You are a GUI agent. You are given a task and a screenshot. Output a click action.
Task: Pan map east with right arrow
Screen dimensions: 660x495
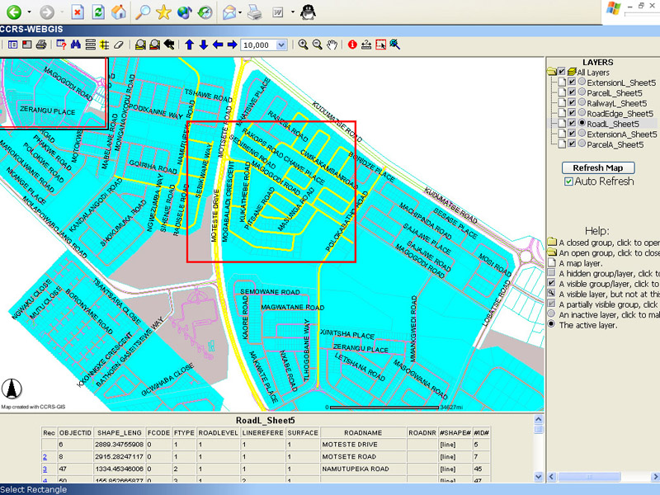point(232,45)
